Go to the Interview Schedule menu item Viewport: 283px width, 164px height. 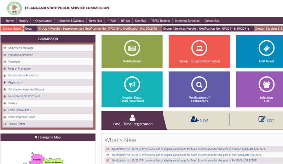pyautogui.click(x=187, y=21)
